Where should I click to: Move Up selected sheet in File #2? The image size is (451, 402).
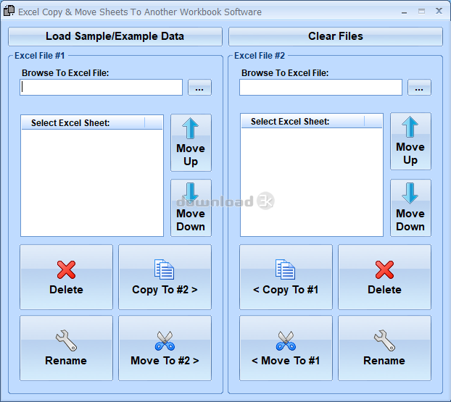(410, 141)
